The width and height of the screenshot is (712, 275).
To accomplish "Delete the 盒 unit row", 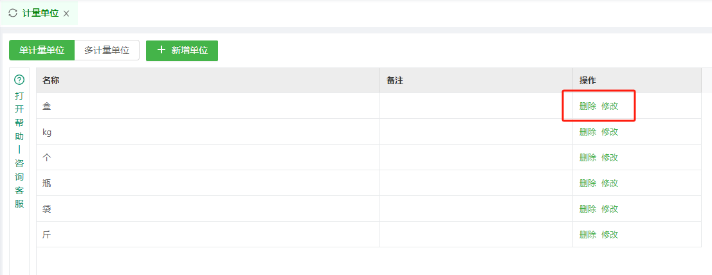I will [x=588, y=106].
